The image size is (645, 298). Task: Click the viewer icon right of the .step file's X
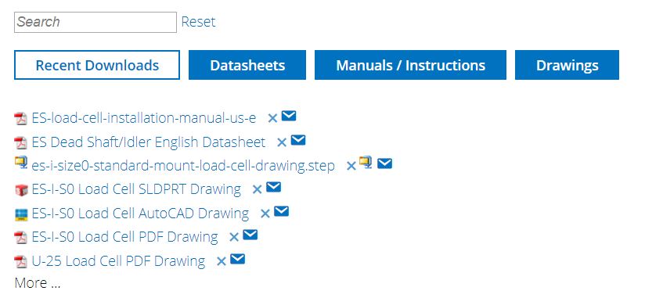coord(366,163)
